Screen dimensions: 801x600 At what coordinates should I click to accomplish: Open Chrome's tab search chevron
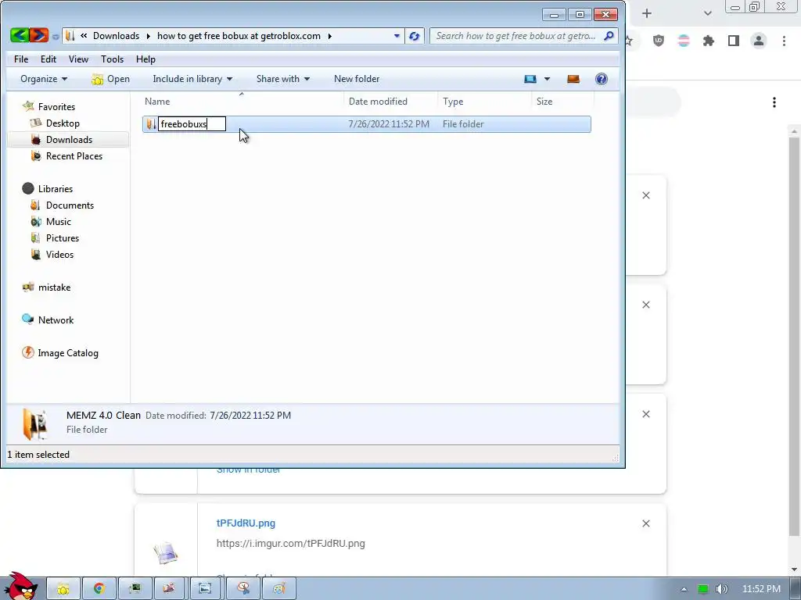(x=707, y=14)
